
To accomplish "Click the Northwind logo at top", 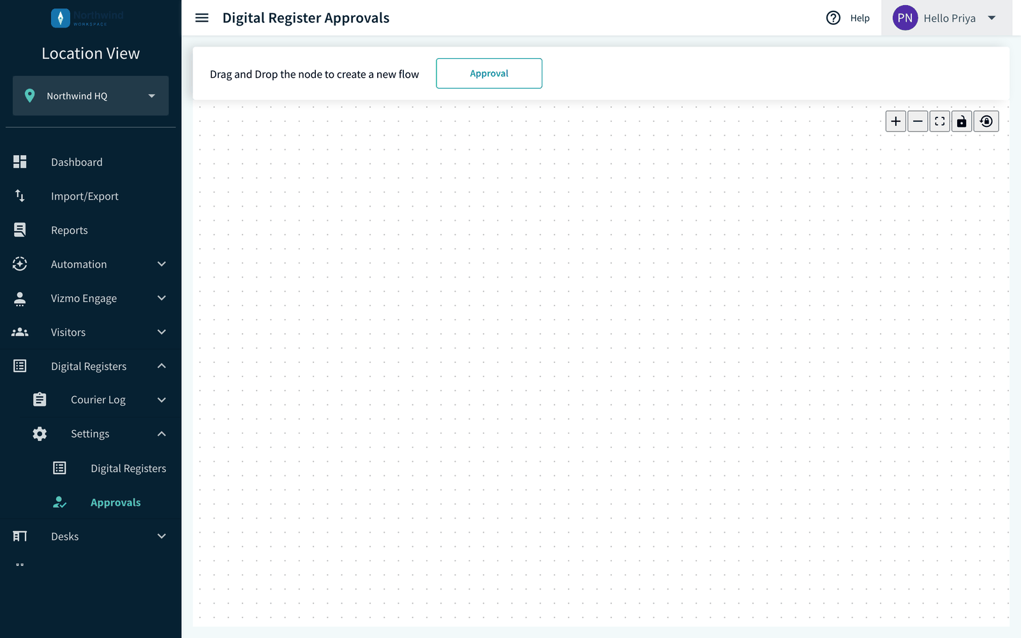I will (87, 18).
